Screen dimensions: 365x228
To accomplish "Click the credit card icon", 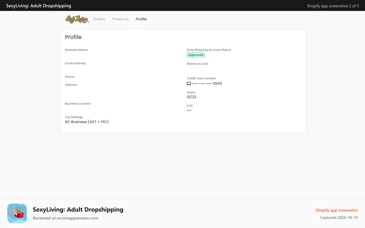I will pos(189,83).
